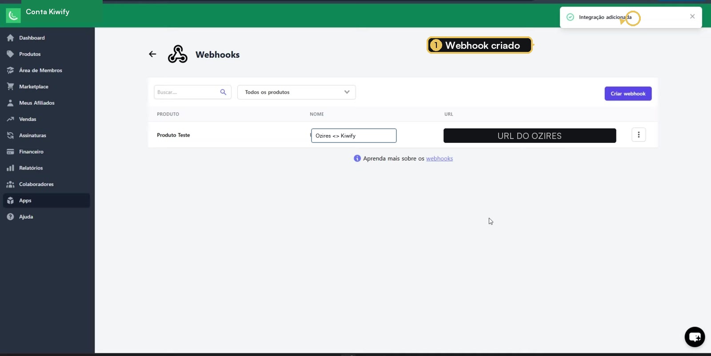The height and width of the screenshot is (356, 711).
Task: Click the Colaboradores group icon
Action: pyautogui.click(x=10, y=184)
